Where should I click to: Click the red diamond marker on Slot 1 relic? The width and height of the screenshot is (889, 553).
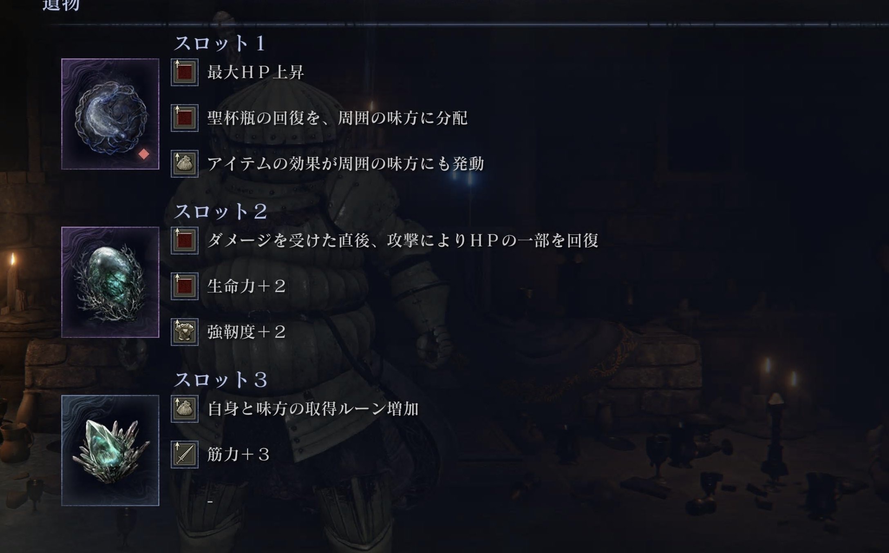tap(144, 154)
